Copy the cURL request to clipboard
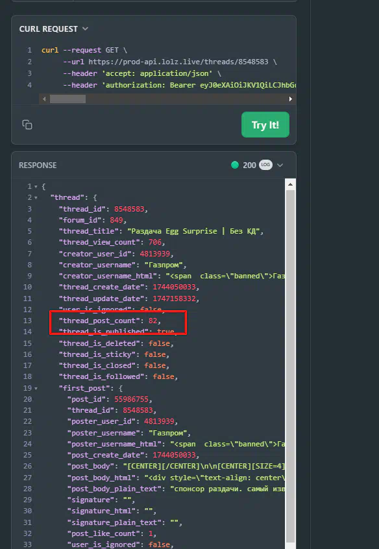379x549 pixels. 27,125
